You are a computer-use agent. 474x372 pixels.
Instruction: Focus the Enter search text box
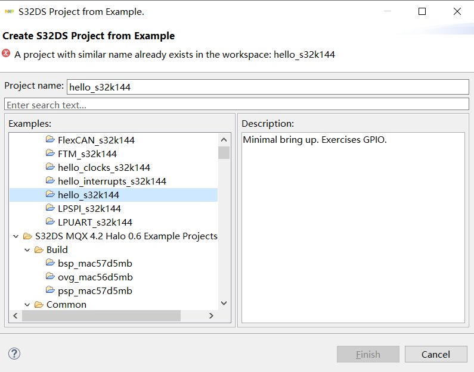coord(237,105)
